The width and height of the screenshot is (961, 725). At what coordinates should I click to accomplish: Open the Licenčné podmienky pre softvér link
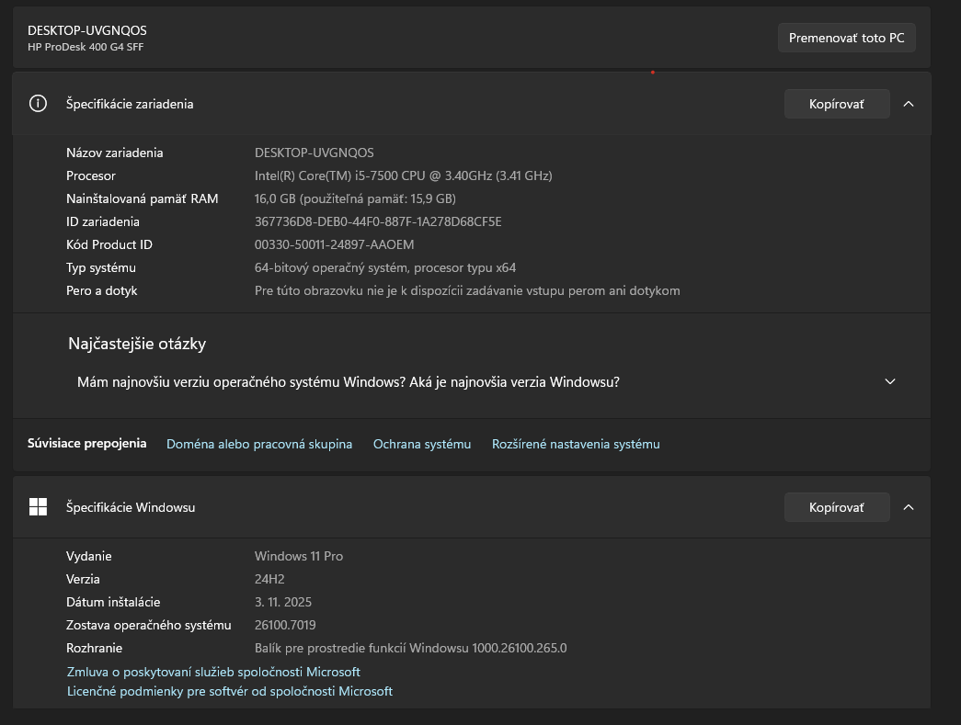click(x=230, y=691)
